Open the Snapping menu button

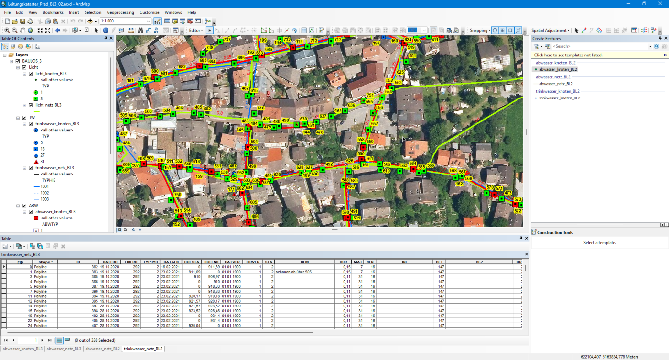click(480, 30)
